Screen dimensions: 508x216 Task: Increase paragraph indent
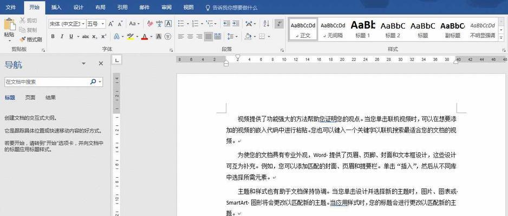click(x=236, y=24)
